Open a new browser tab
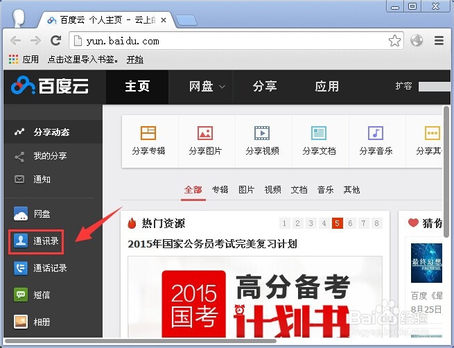Viewport: 454px width, 348px height. [x=186, y=21]
